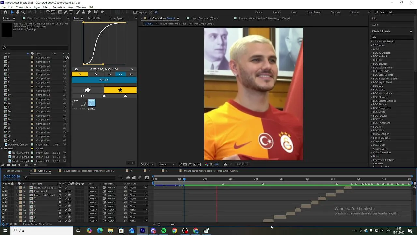
Task: Open the Animation menu
Action: [59, 7]
